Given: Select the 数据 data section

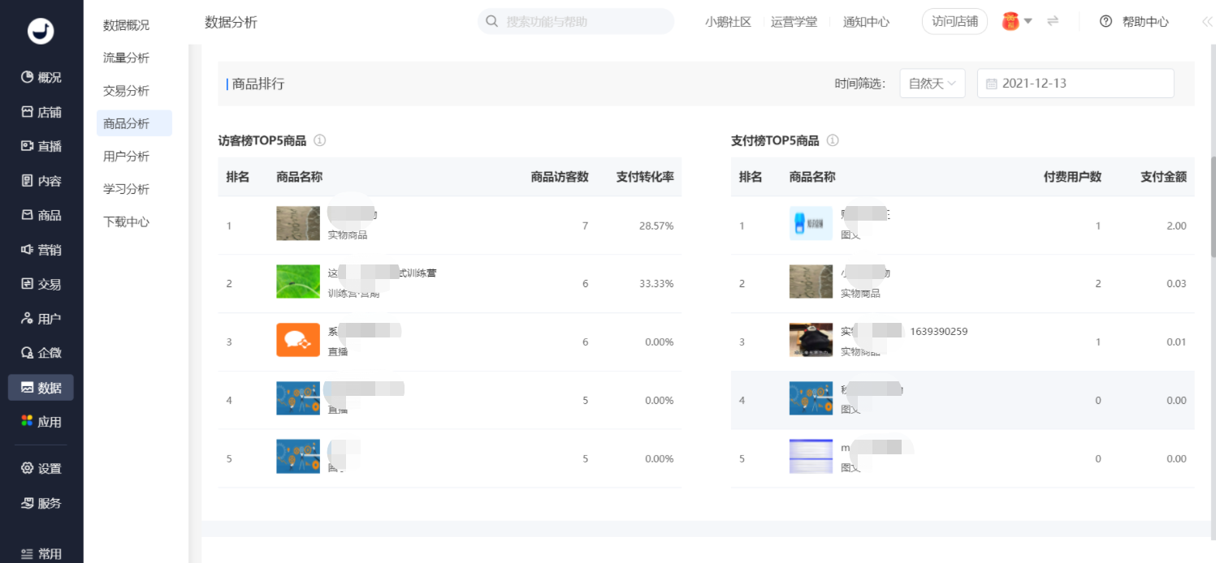Looking at the screenshot, I should [41, 388].
